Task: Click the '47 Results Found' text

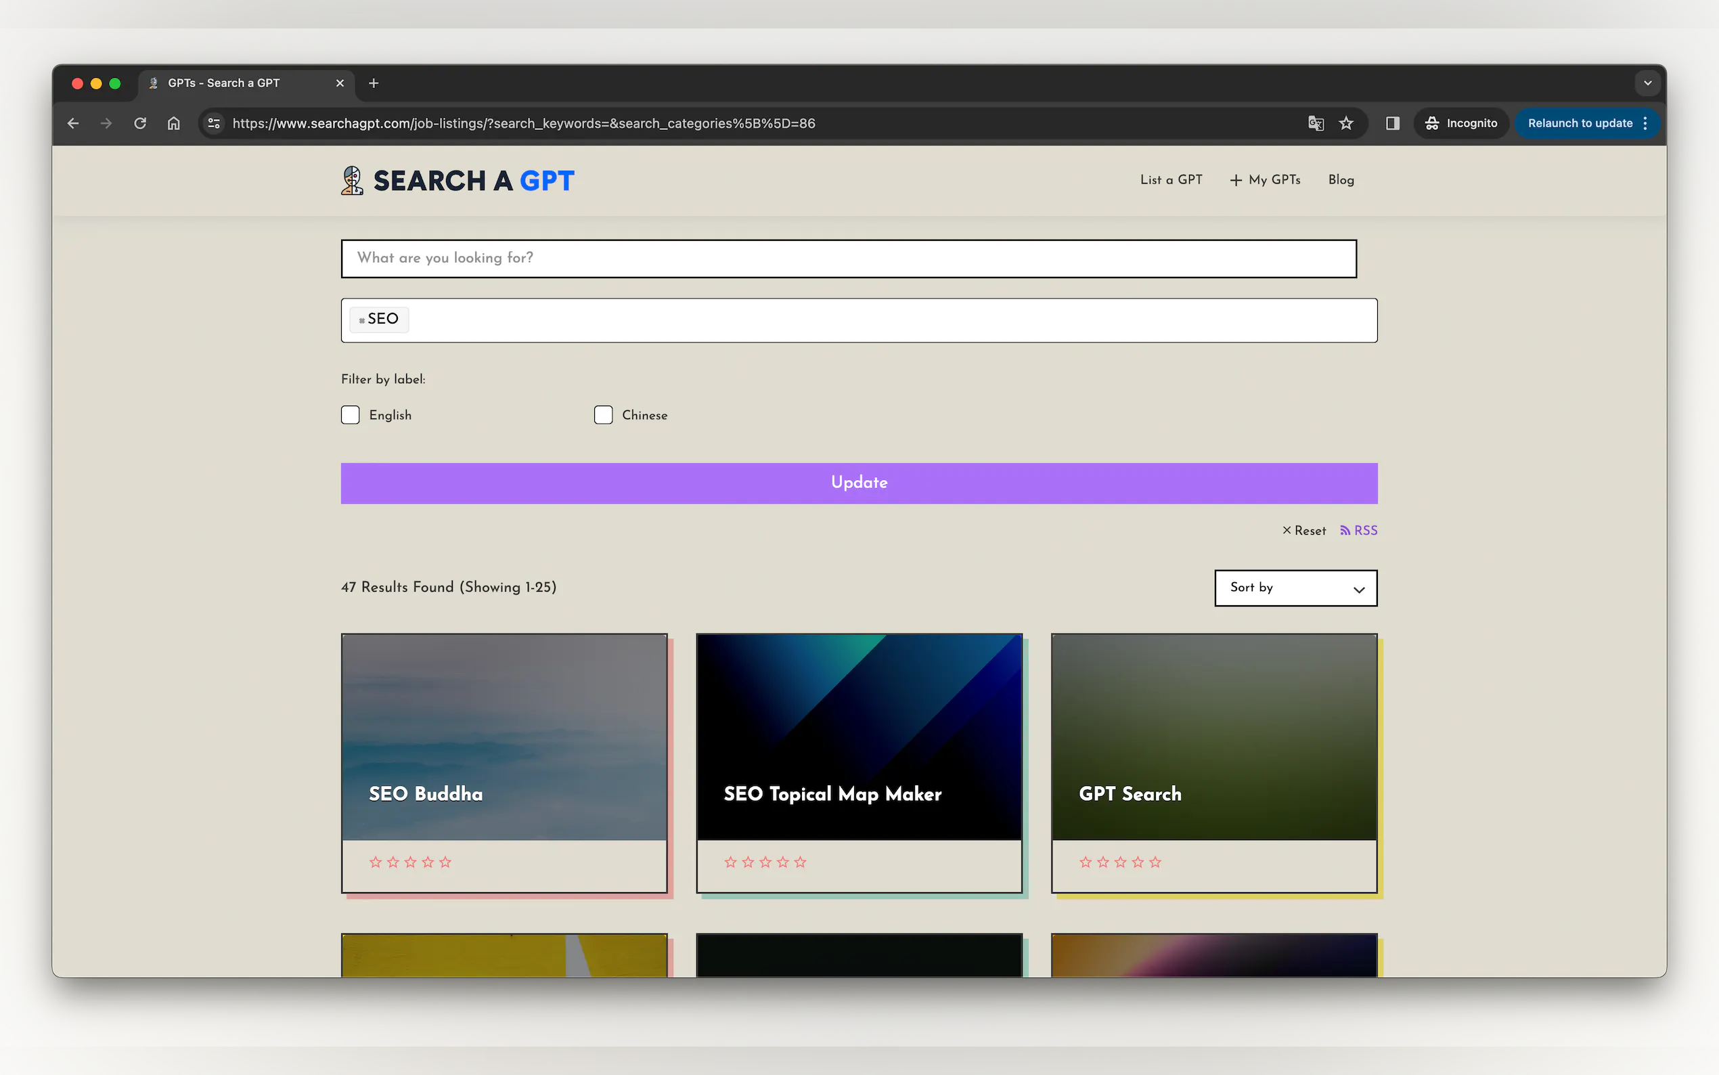Action: point(397,588)
